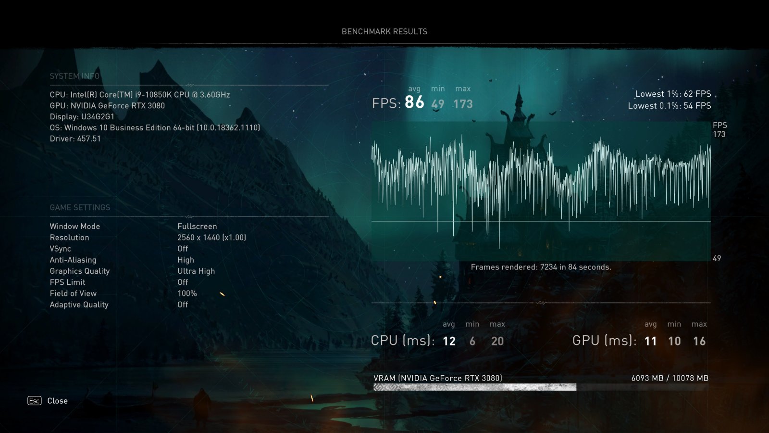Click the FPS Limit label
This screenshot has height=433, width=769.
pos(68,282)
